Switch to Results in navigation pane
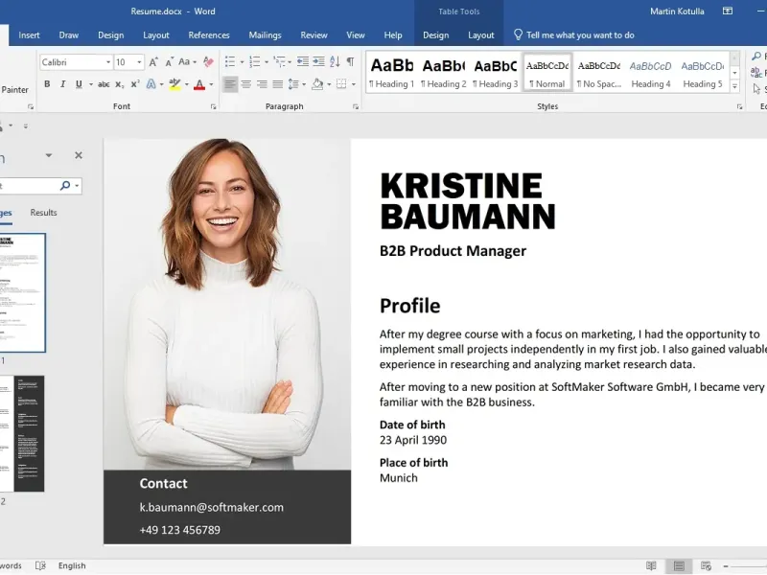 tap(43, 213)
